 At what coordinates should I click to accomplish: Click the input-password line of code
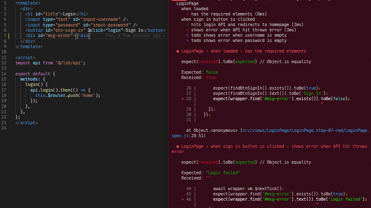pos(82,25)
